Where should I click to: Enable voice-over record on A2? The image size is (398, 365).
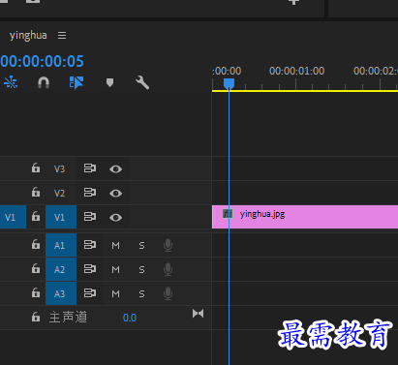[x=168, y=269]
